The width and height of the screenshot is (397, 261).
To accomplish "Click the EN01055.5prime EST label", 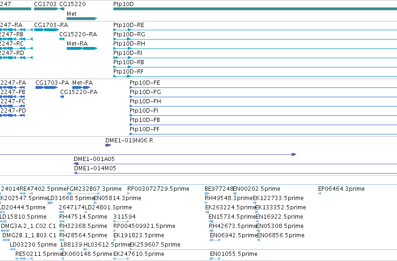I will (234, 254).
